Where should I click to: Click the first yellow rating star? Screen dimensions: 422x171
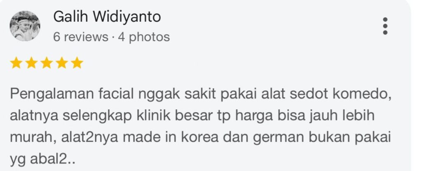[x=16, y=63]
